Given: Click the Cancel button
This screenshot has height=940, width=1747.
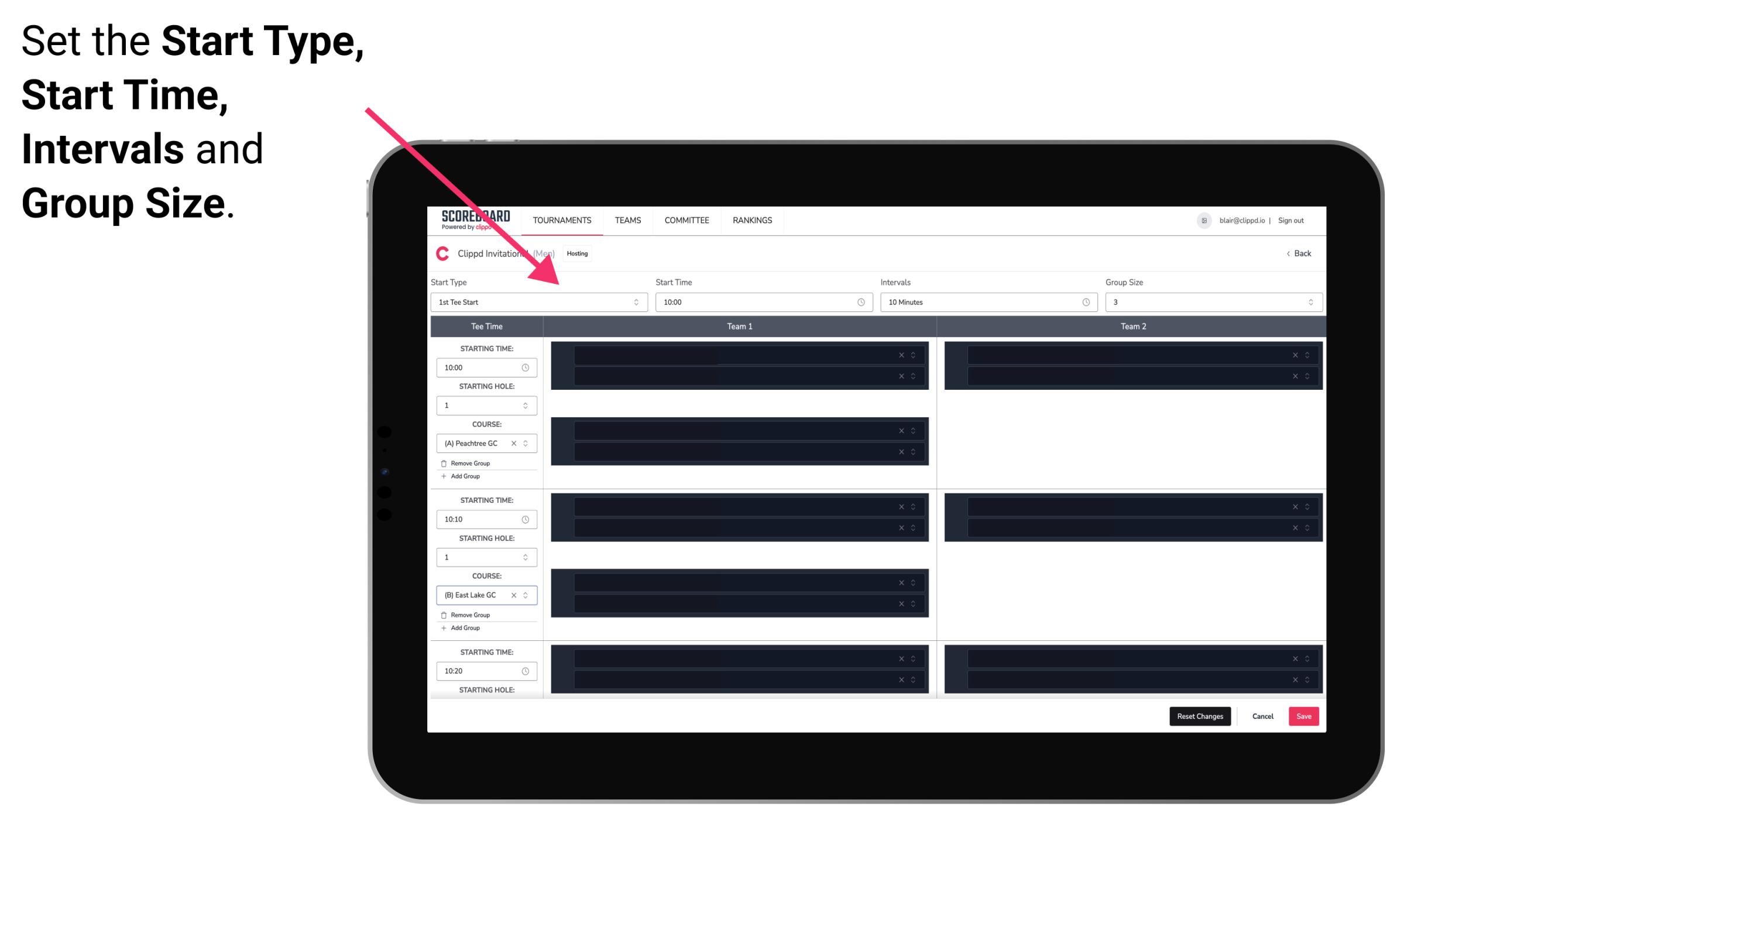Looking at the screenshot, I should click(1262, 715).
